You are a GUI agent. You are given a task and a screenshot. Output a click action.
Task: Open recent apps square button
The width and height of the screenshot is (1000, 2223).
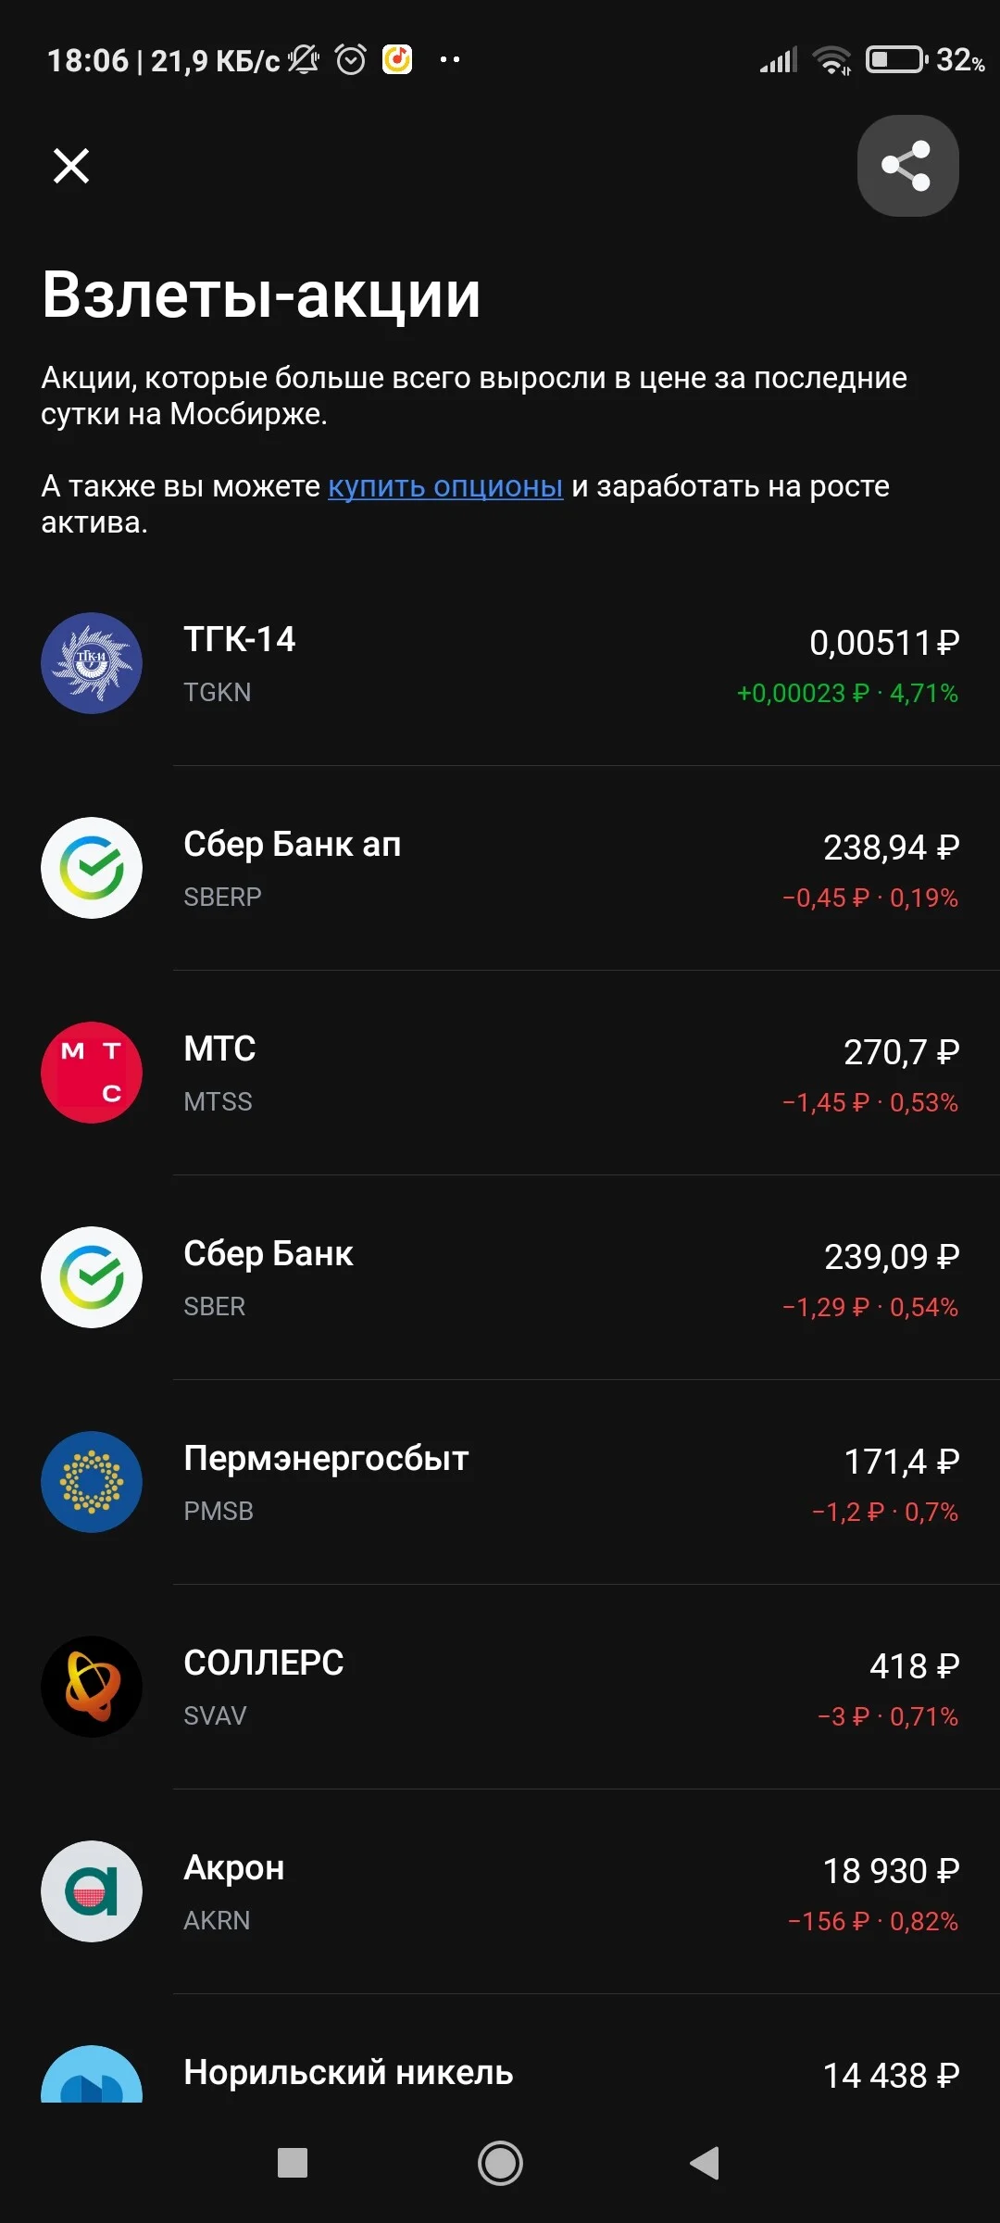(293, 2163)
